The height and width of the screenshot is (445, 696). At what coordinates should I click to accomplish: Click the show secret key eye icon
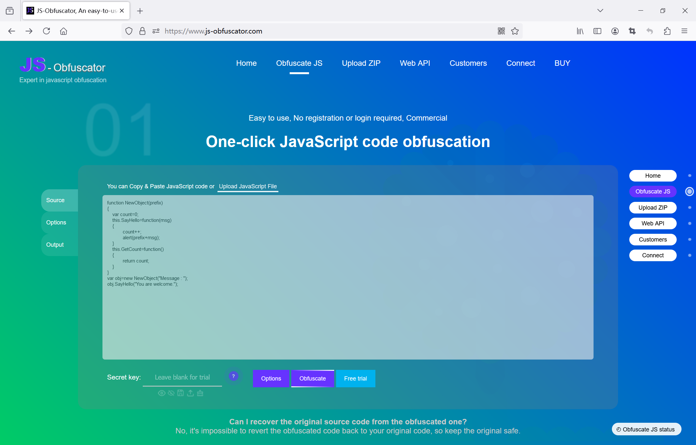click(x=161, y=393)
